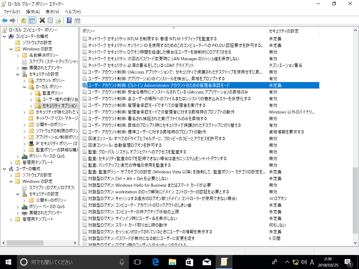Expand the アカウント ポリシー tree node

pos(25,80)
